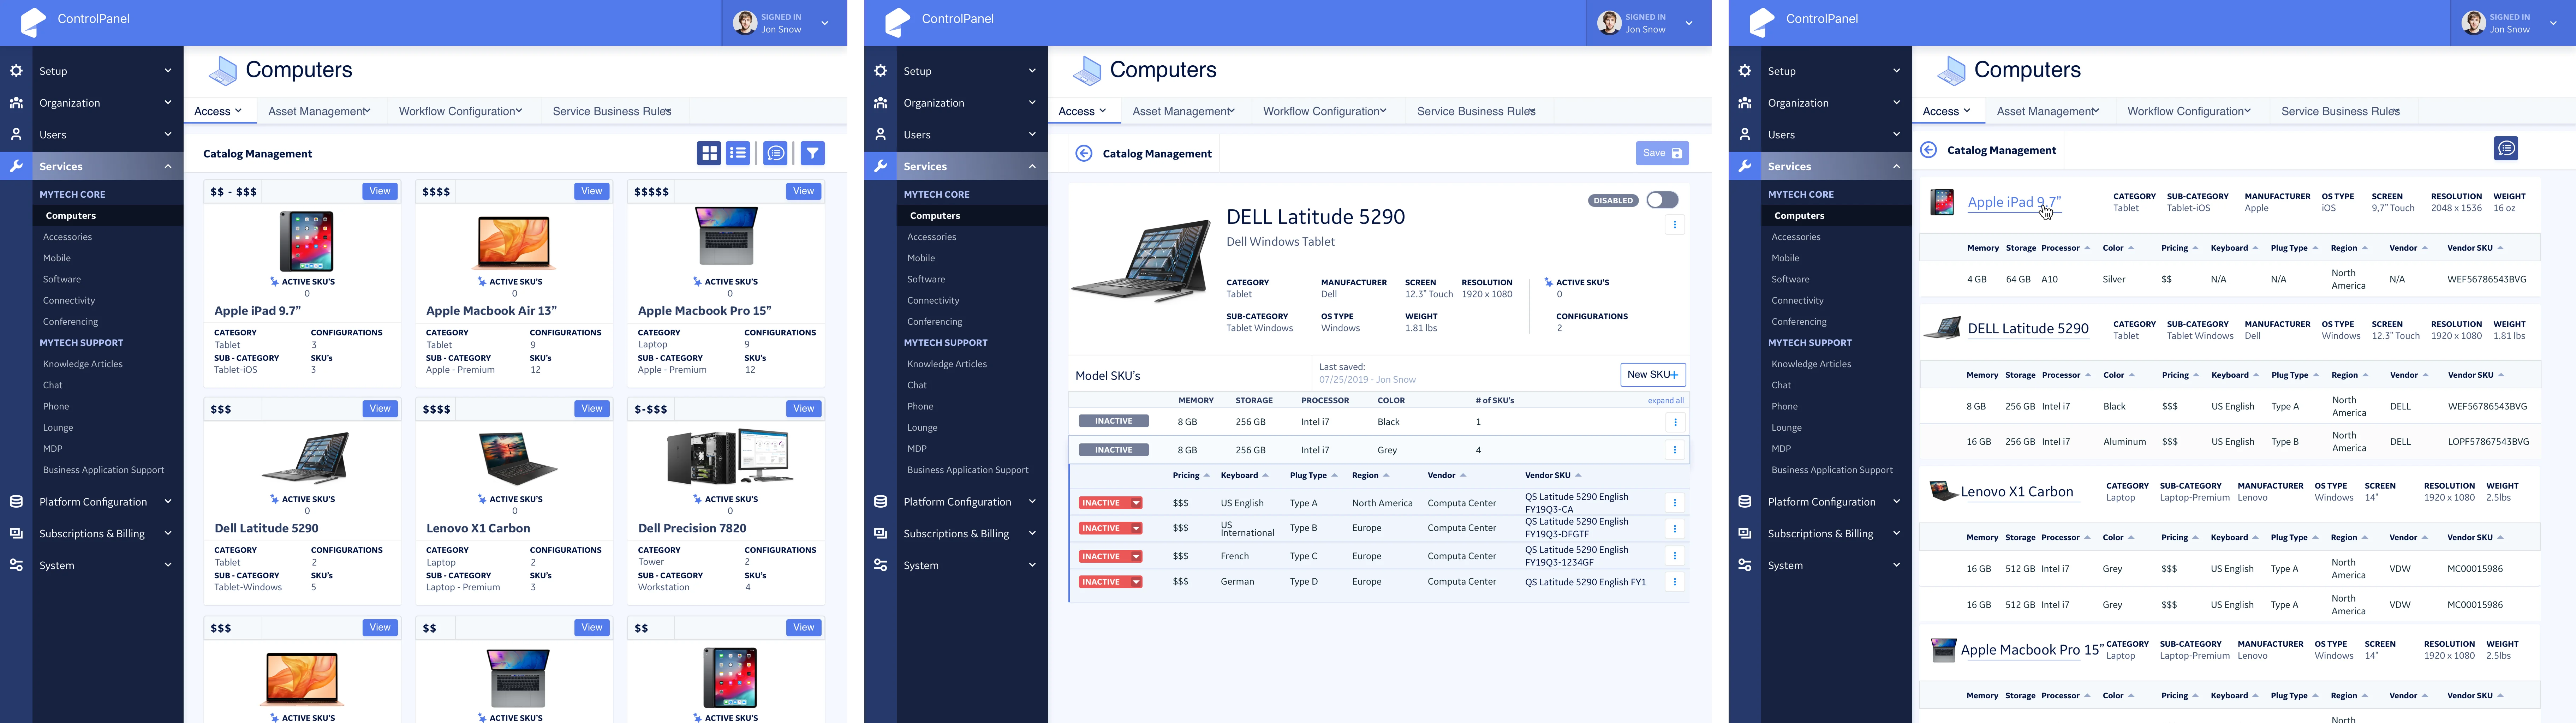Open the comments list icon on the SKU list screen
This screenshot has height=723, width=2576.
(x=2506, y=149)
